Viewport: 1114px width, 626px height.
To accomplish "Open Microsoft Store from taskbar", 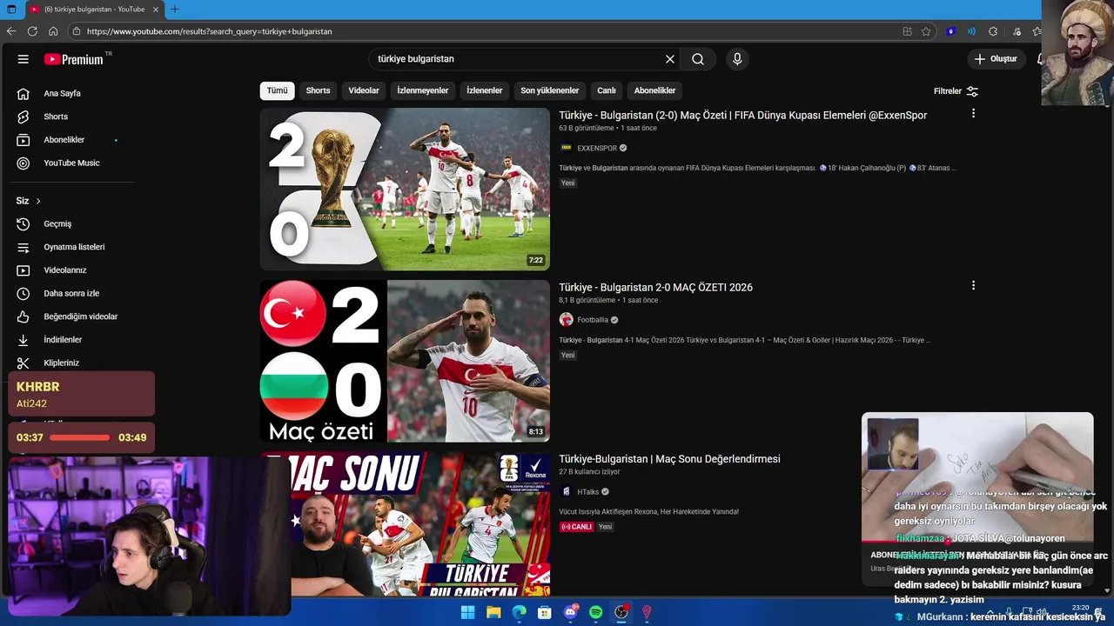I will (x=545, y=612).
